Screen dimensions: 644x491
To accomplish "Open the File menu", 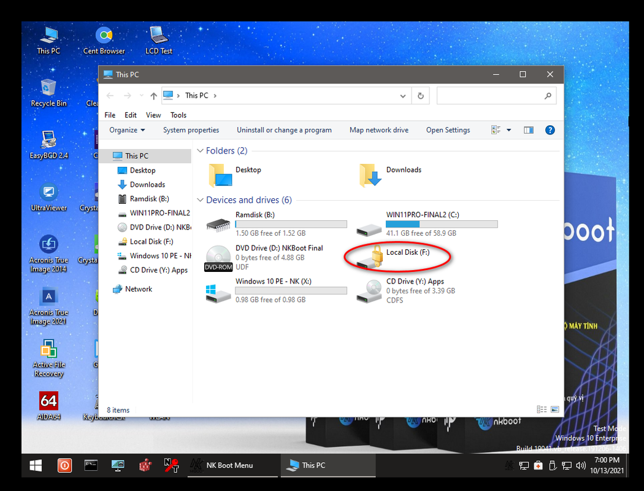I will coord(110,115).
